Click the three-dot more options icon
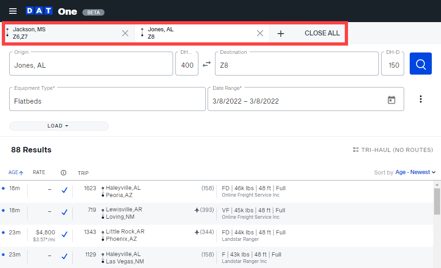 (421, 99)
